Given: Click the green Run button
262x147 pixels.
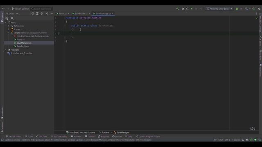Looking at the screenshot, I should point(192,9).
